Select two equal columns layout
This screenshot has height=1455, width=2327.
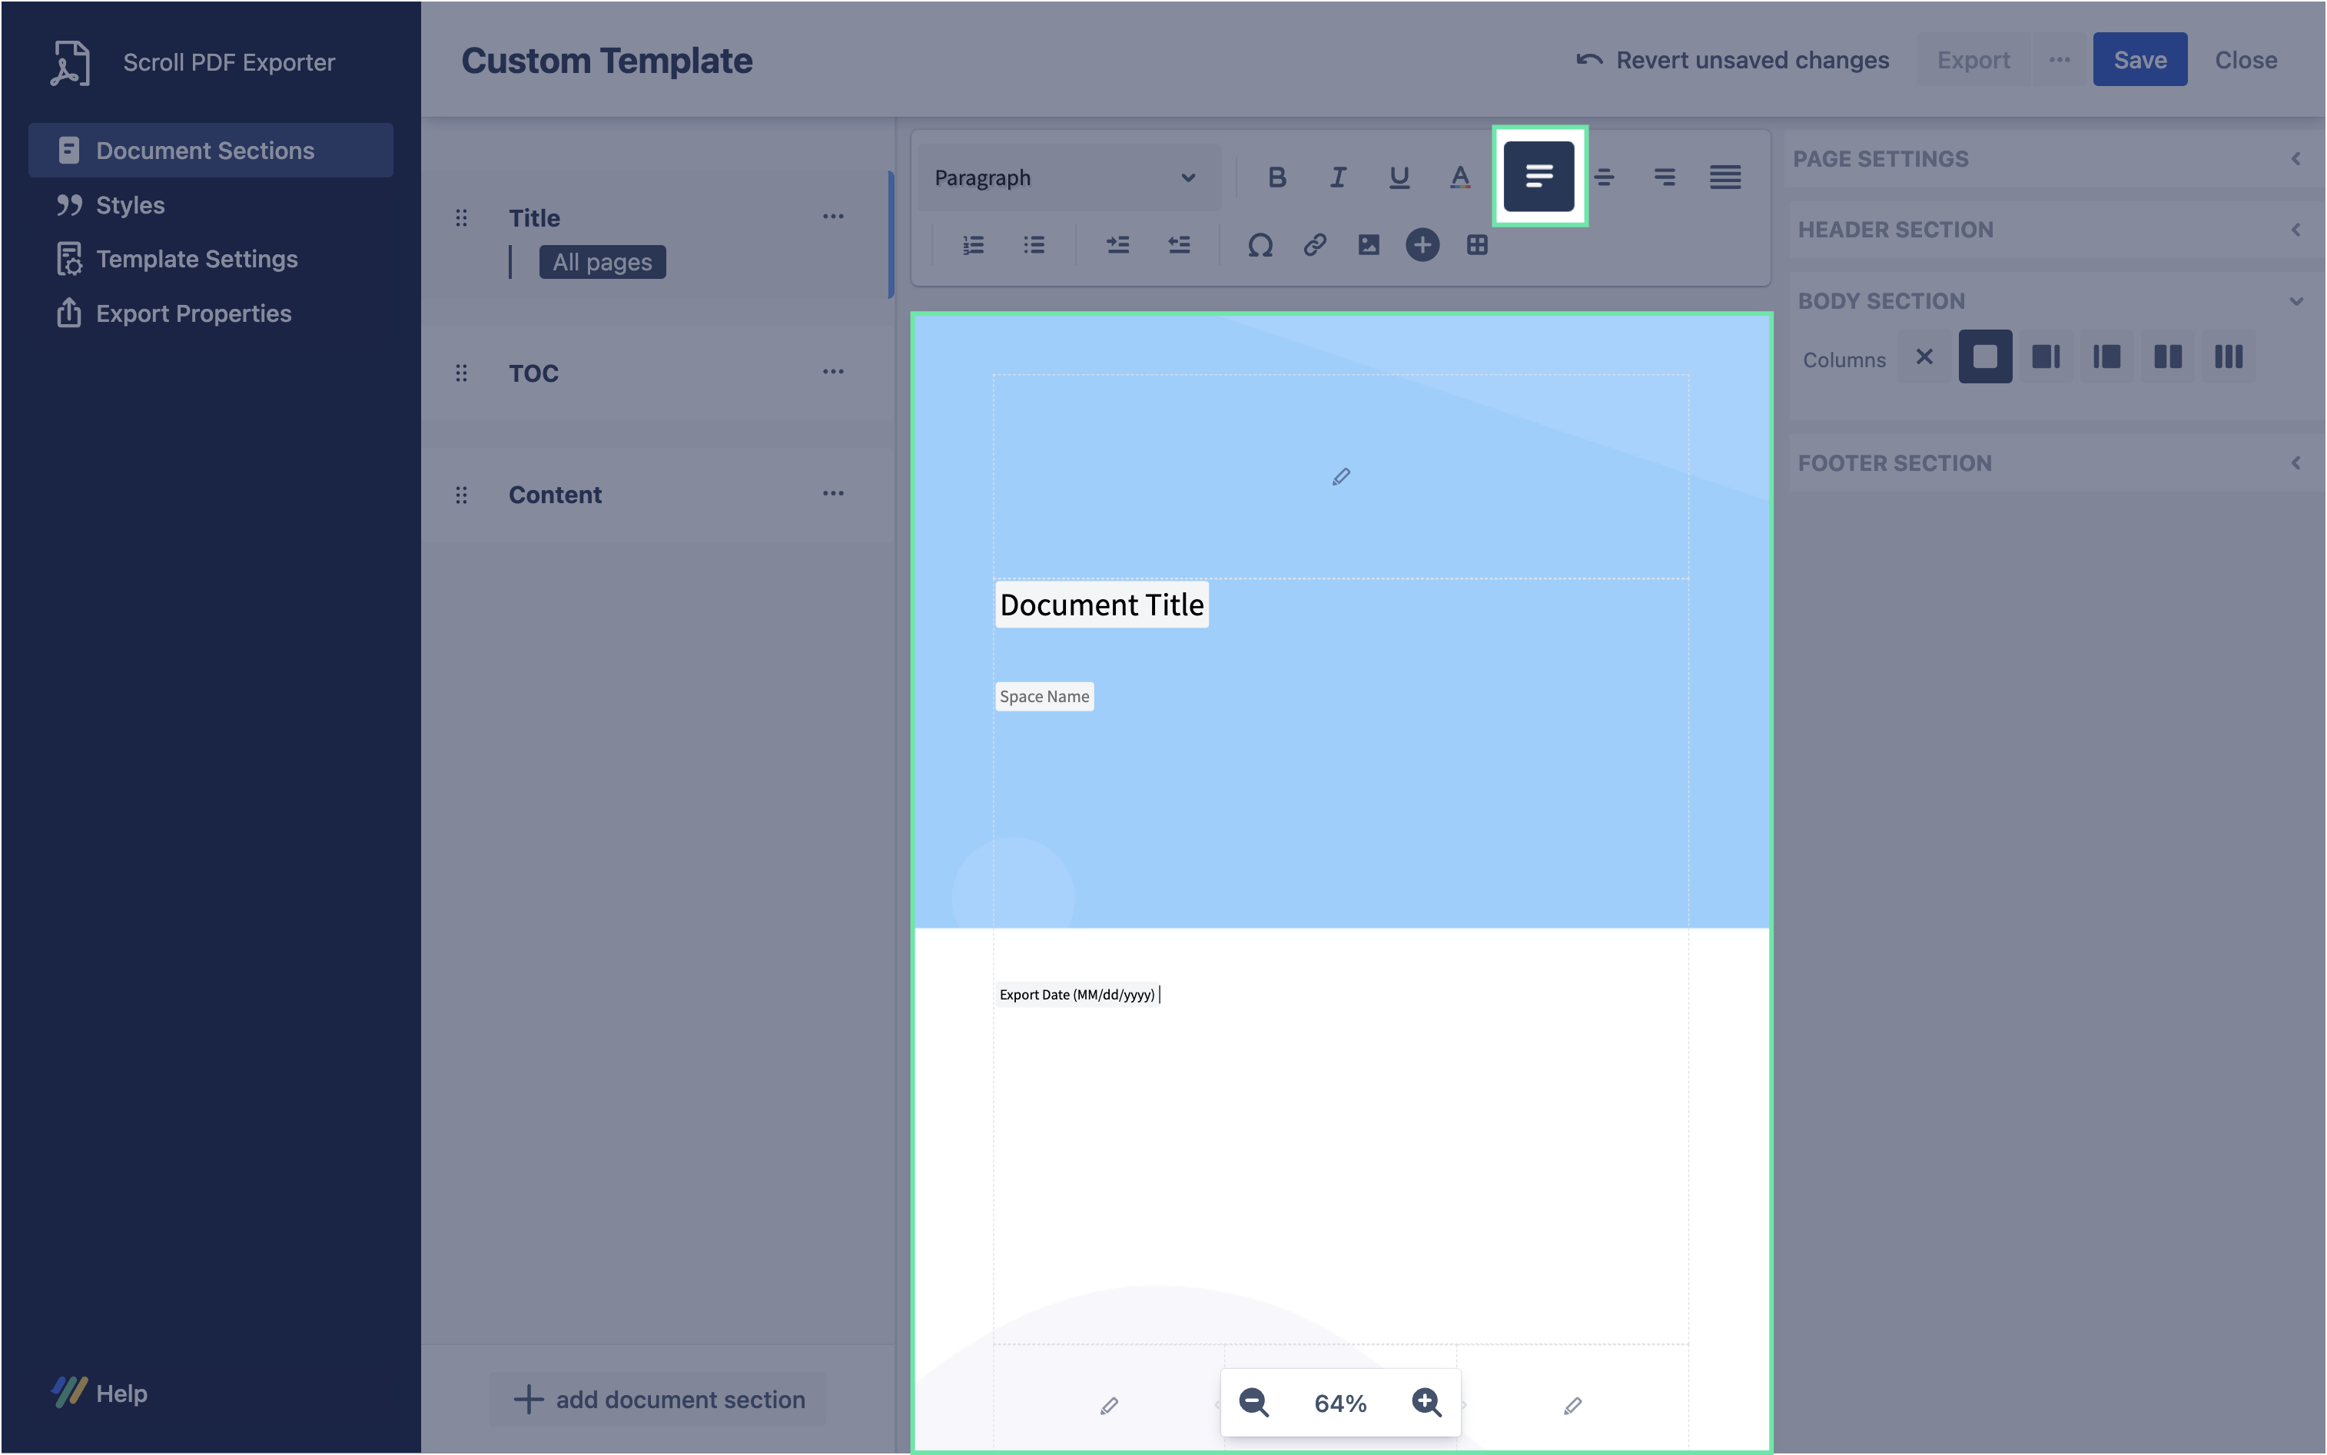click(x=2167, y=357)
